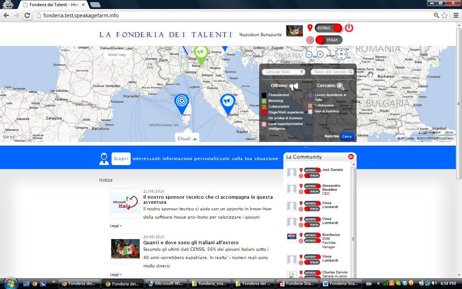Click Bonifacius XVIII's Barilla logo avatar

coord(292,237)
